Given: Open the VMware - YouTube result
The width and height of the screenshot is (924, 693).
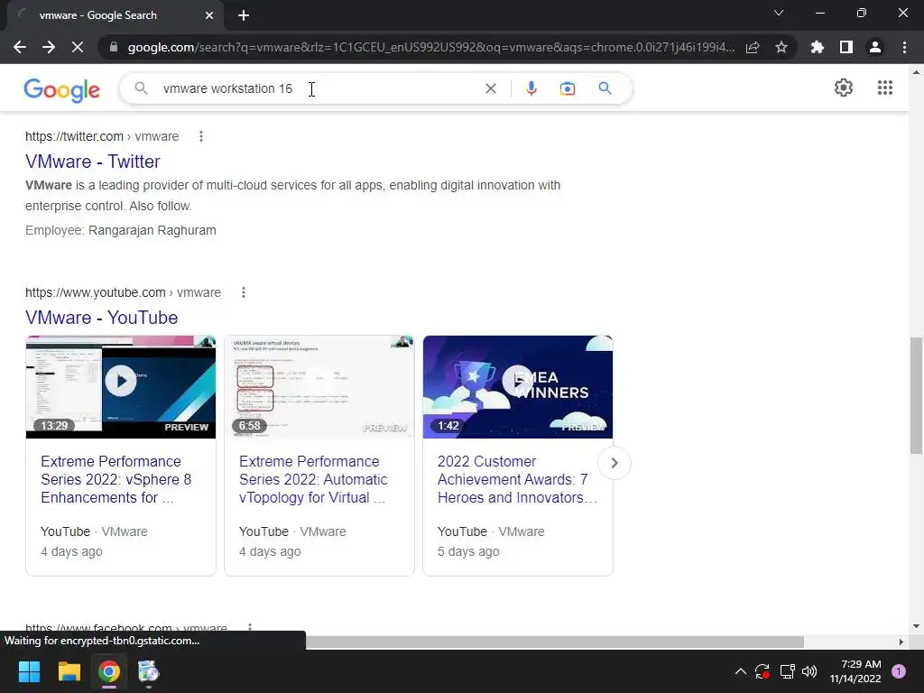Looking at the screenshot, I should point(101,318).
